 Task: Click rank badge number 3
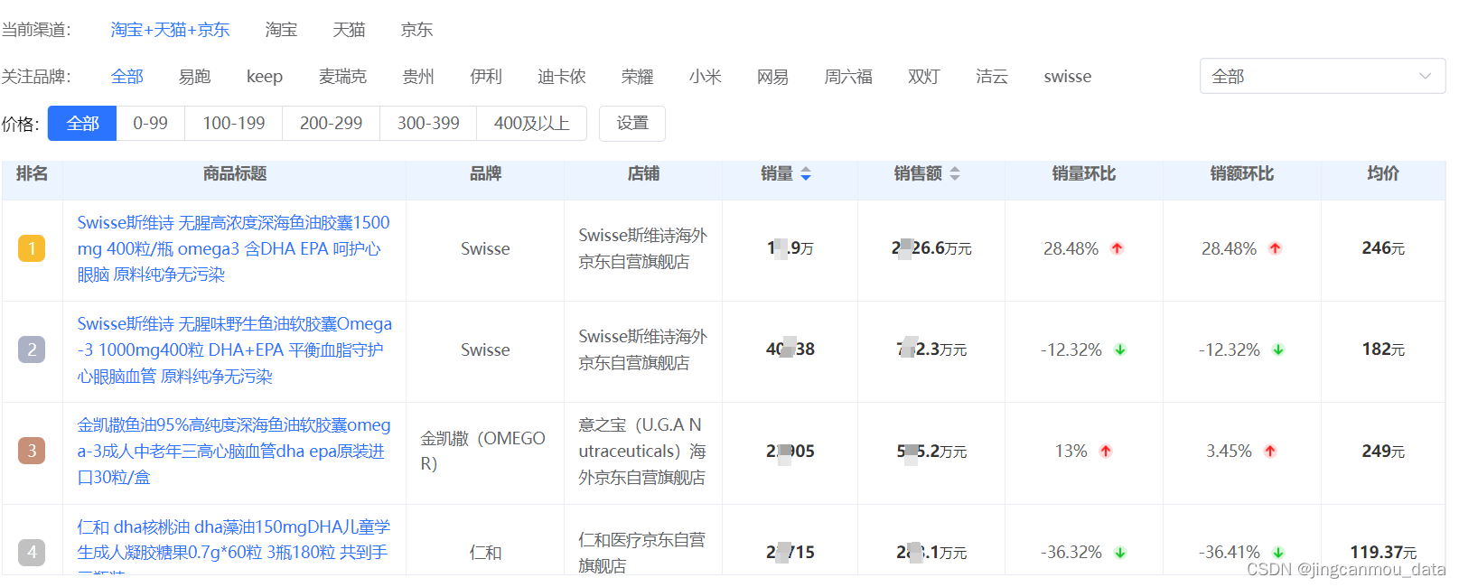click(32, 451)
